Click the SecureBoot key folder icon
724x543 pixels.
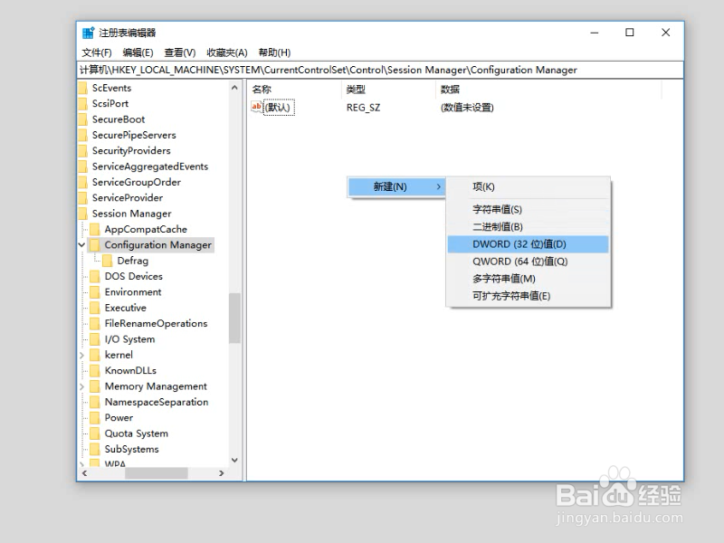click(x=83, y=119)
